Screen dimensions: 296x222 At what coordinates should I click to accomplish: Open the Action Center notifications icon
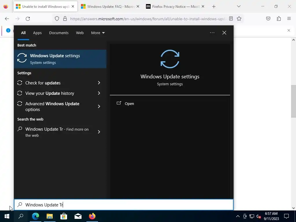286,216
